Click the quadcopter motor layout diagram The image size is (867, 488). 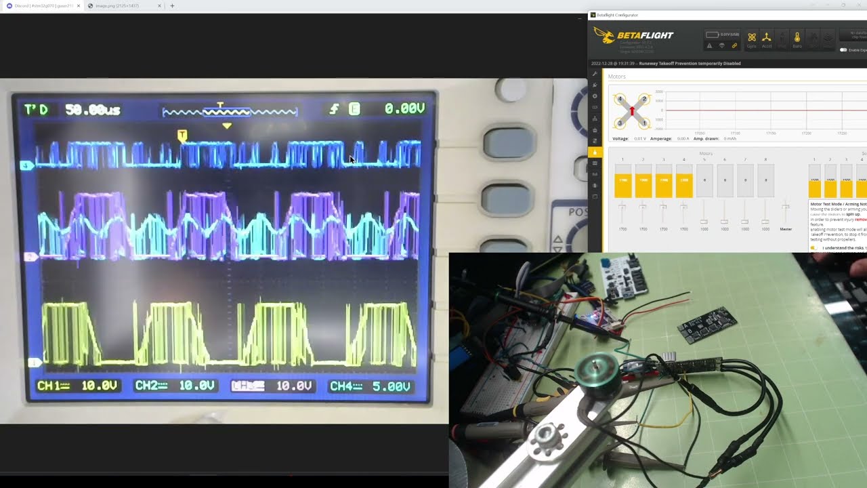[x=632, y=111]
